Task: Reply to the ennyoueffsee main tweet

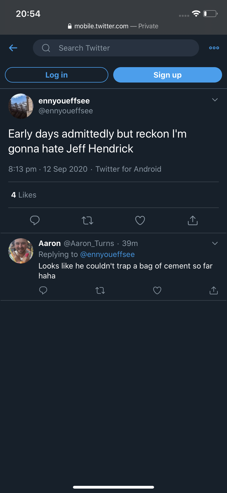Action: [x=35, y=220]
